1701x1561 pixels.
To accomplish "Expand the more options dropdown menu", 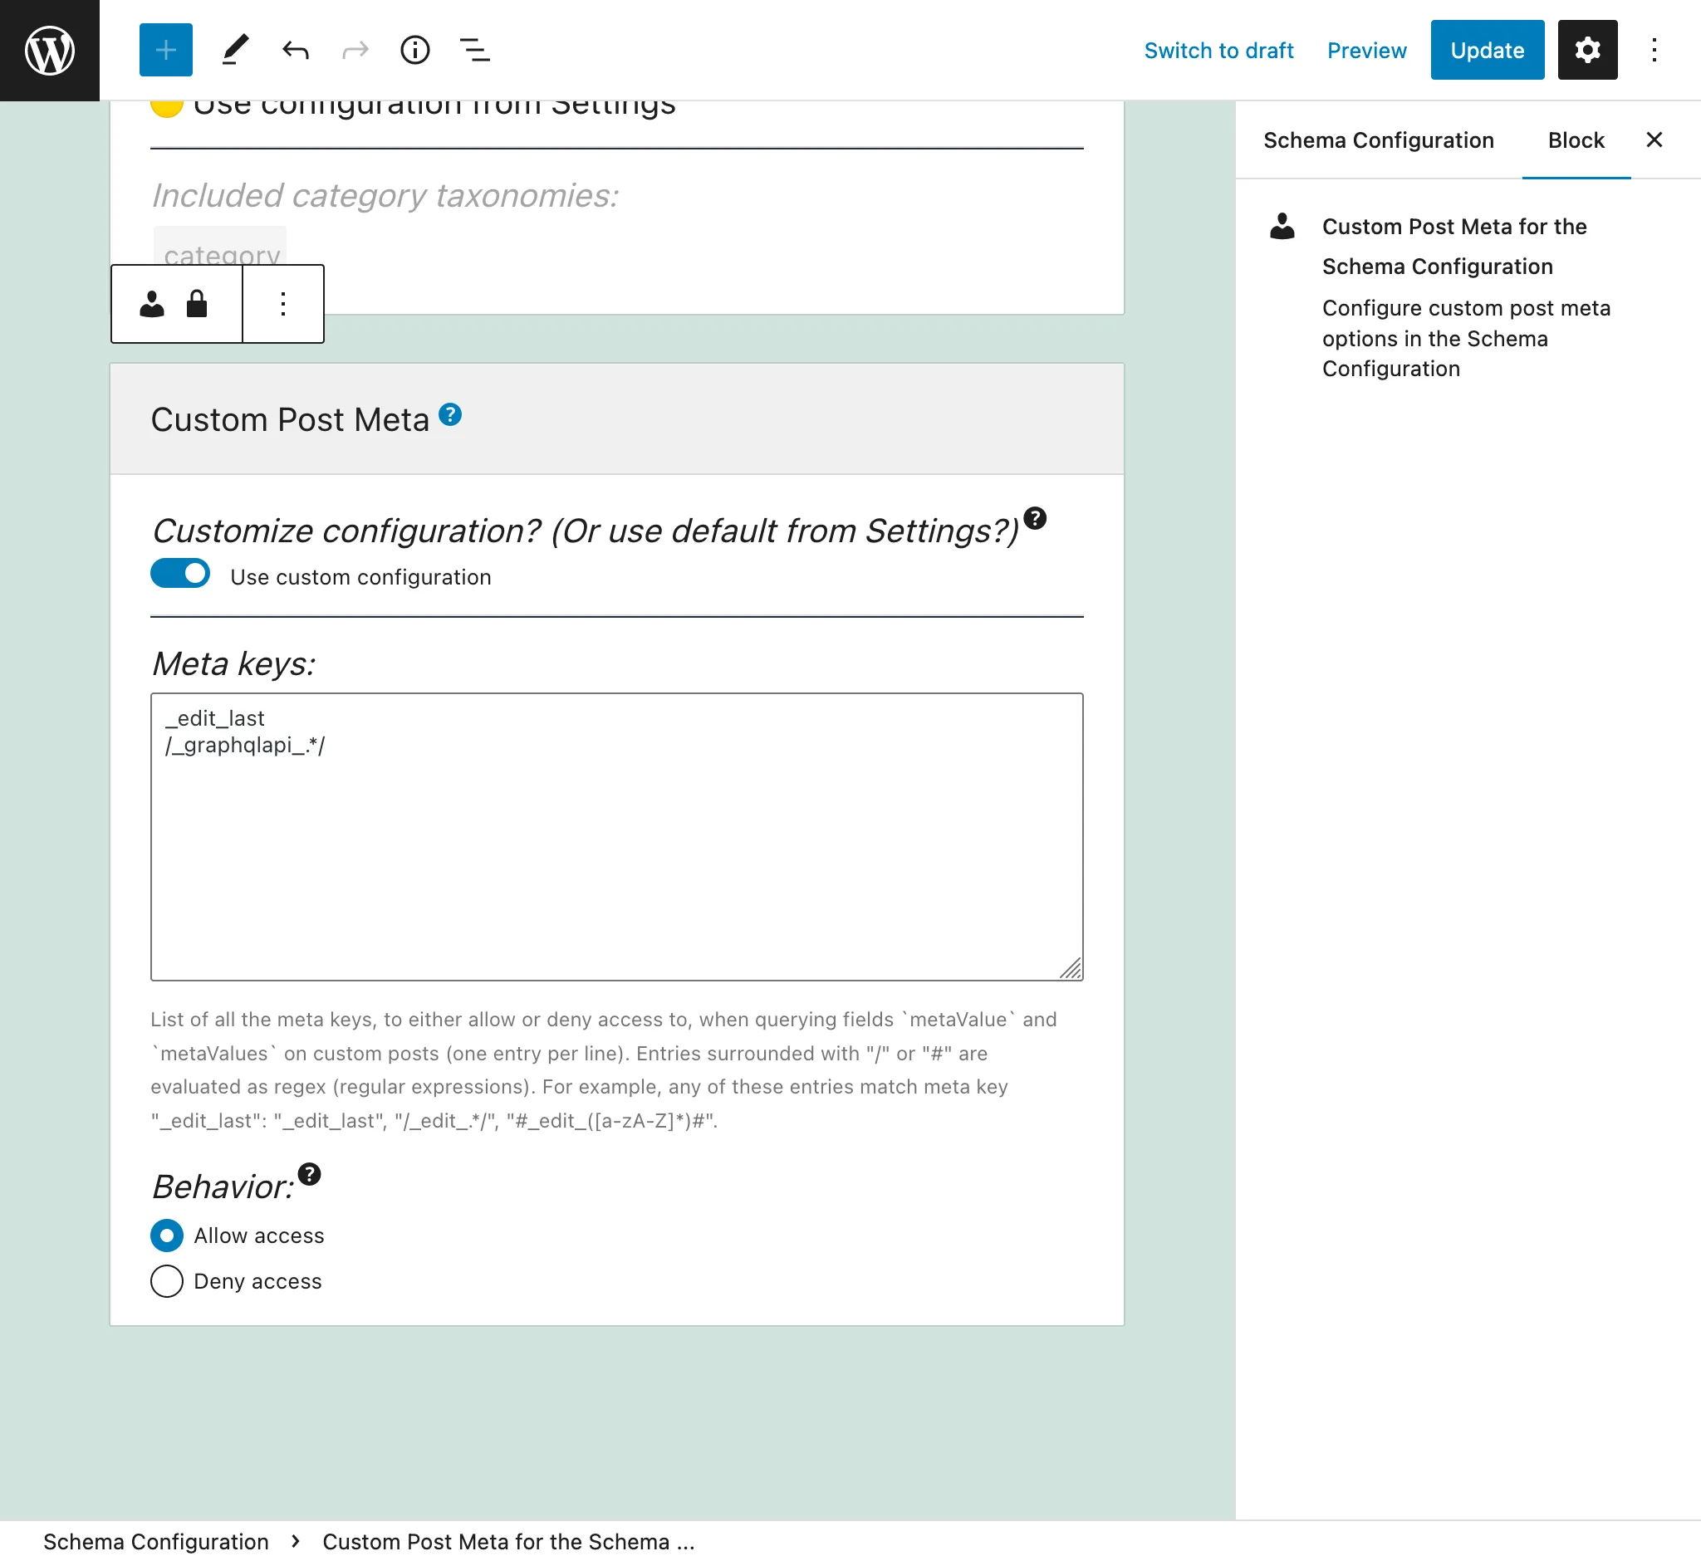I will pyautogui.click(x=1655, y=49).
